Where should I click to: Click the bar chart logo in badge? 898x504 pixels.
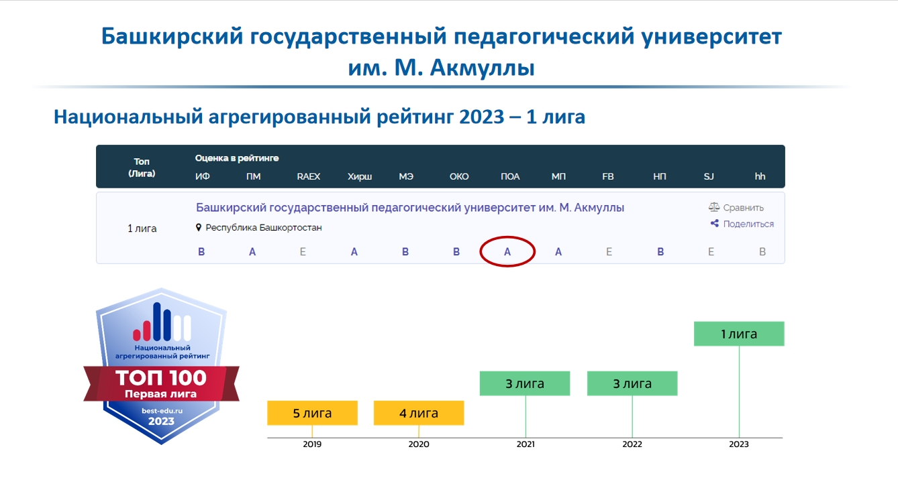pos(162,322)
